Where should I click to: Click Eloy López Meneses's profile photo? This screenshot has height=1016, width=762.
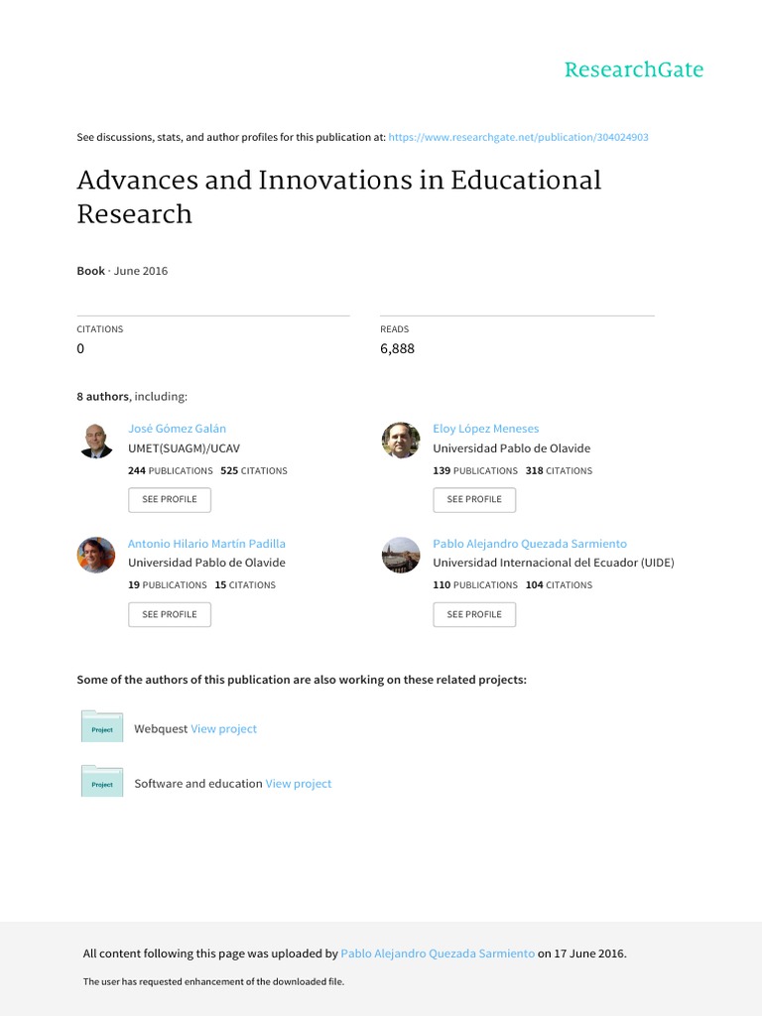pyautogui.click(x=401, y=441)
